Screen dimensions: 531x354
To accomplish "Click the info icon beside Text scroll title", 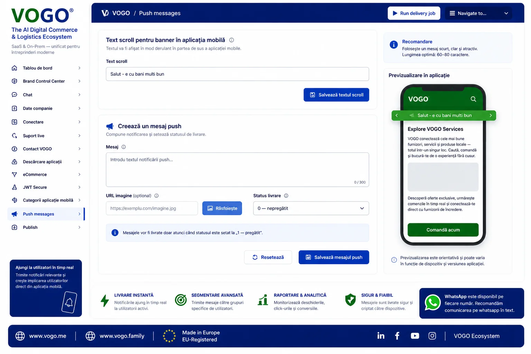I will [232, 40].
